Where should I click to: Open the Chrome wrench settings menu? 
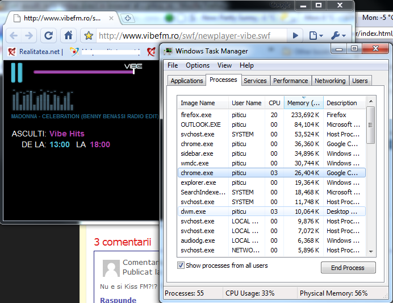338,36
